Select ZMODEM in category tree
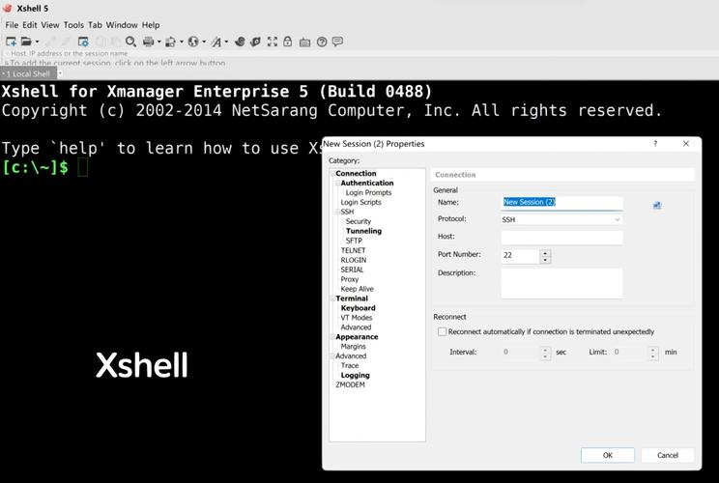Viewport: 719px width, 483px height. click(x=351, y=384)
